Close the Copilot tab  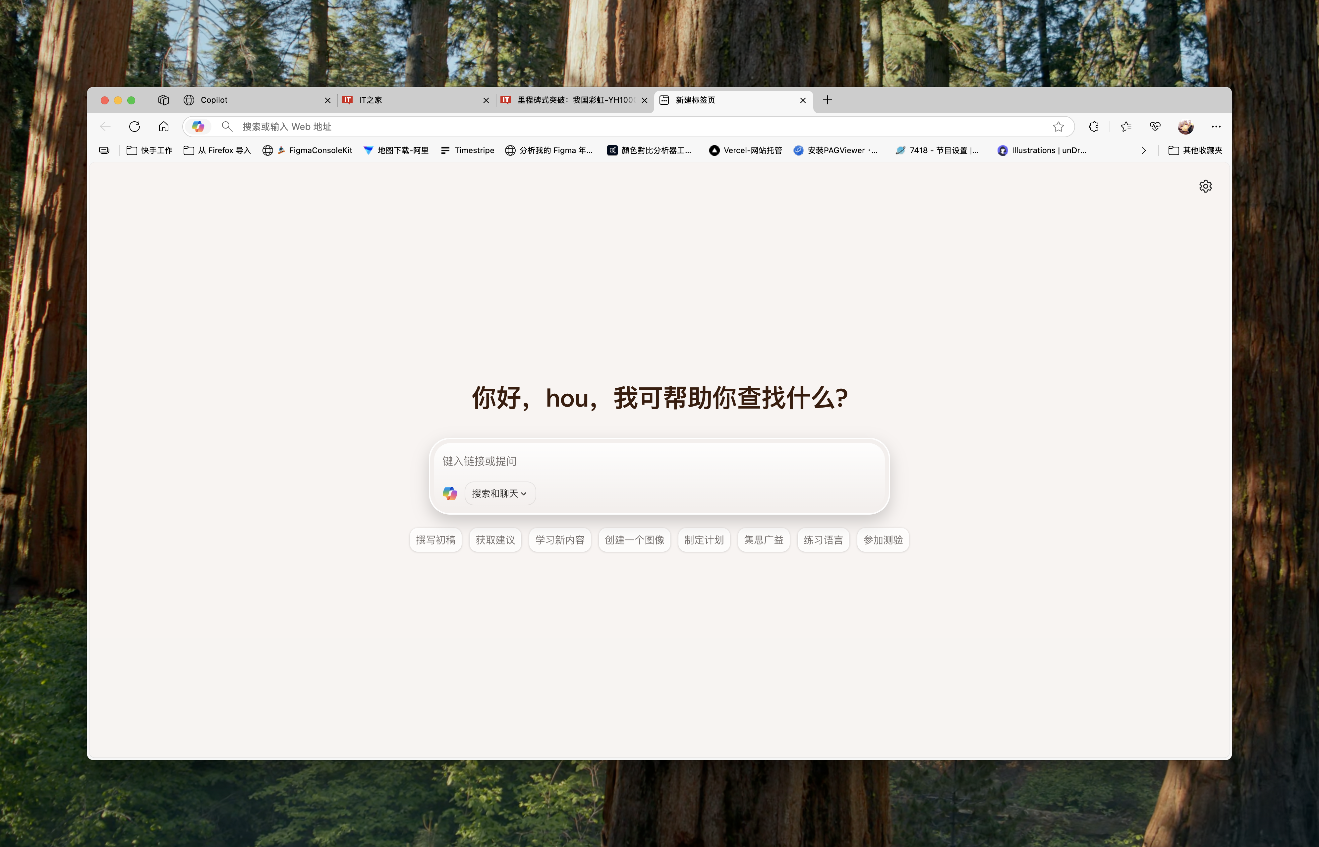point(328,100)
